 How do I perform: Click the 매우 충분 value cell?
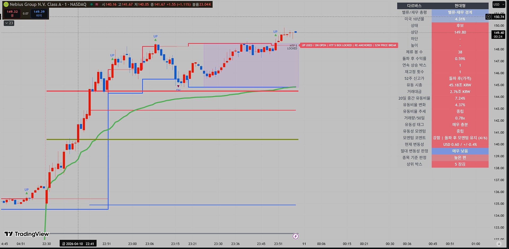[460, 125]
